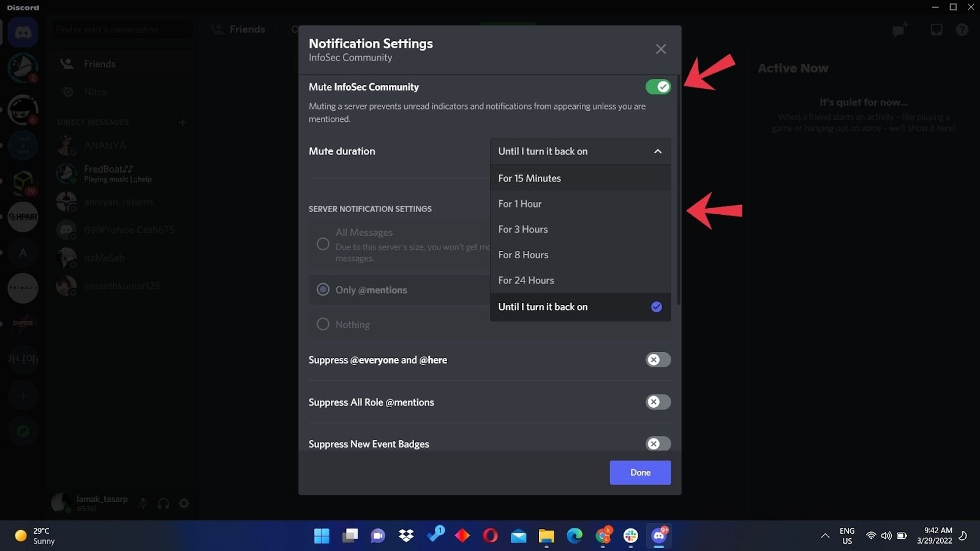Open Windows Start menu
Viewport: 980px width, 551px height.
pos(322,536)
